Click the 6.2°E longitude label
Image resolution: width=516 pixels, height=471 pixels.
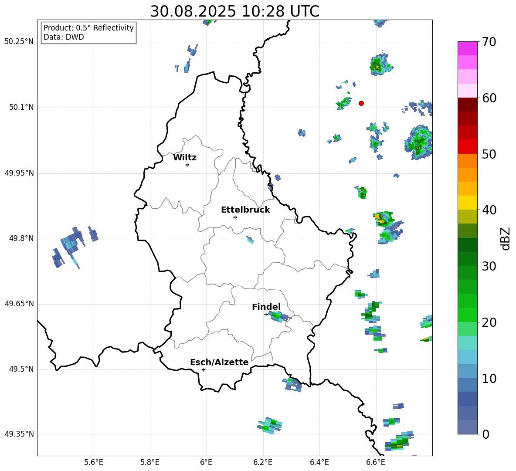[x=263, y=463]
